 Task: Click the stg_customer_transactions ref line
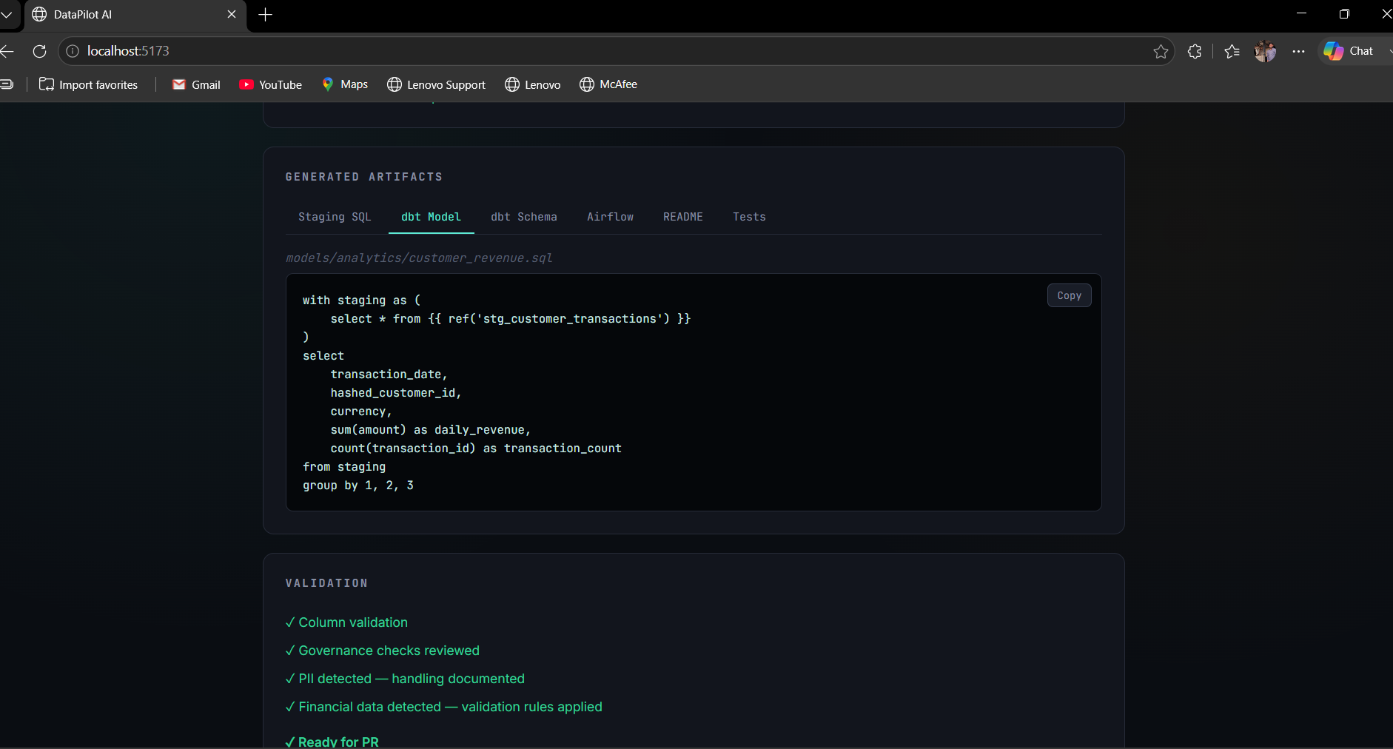pos(511,319)
